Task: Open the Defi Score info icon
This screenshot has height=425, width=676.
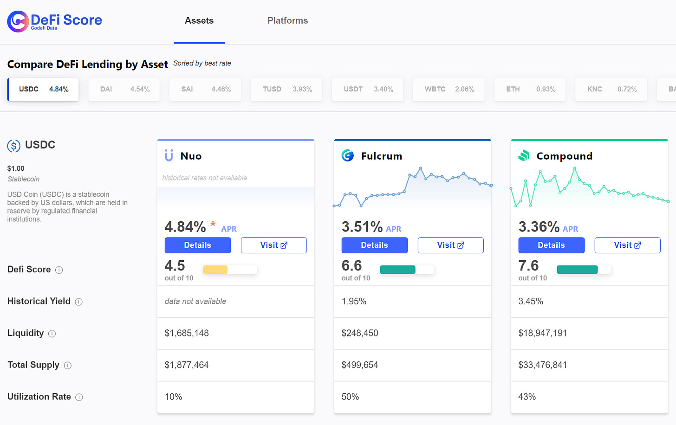Action: coord(59,270)
